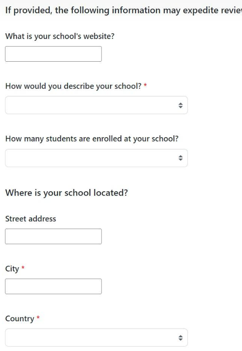Click the 'Street address' label
The height and width of the screenshot is (351, 242).
pyautogui.click(x=31, y=219)
